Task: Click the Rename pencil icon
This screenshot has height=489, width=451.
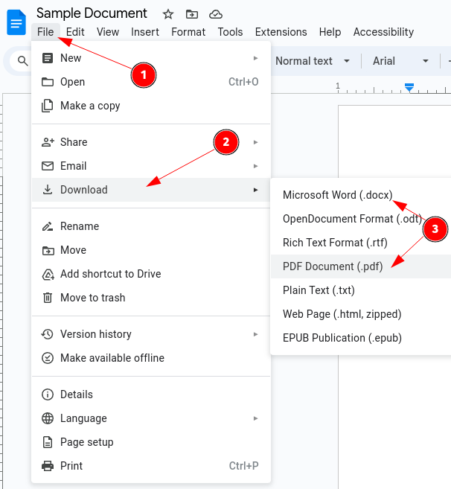Action: pos(48,226)
